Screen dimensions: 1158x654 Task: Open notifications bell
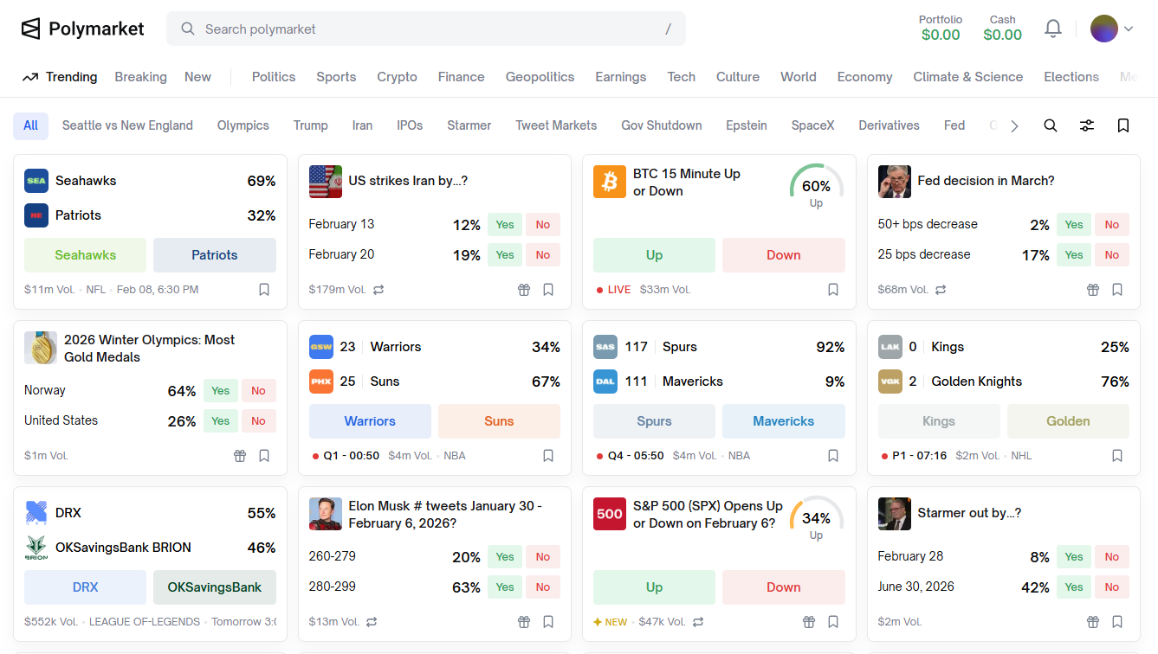pos(1053,29)
